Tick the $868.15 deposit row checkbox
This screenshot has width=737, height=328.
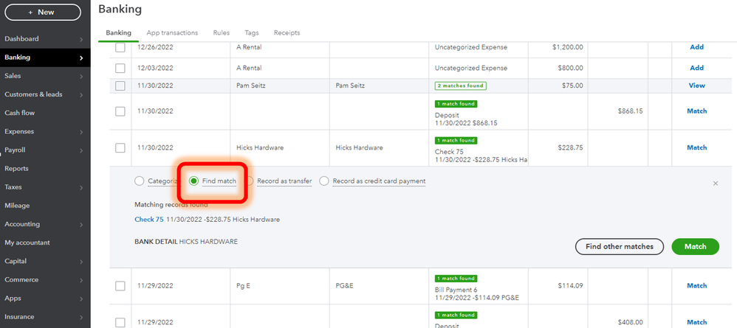120,111
